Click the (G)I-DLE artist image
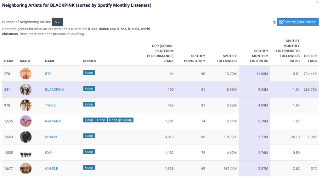 point(26,169)
